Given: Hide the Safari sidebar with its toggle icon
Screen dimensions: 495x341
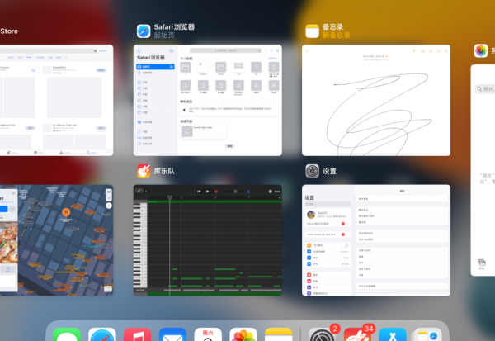Looking at the screenshot, I should (x=139, y=50).
